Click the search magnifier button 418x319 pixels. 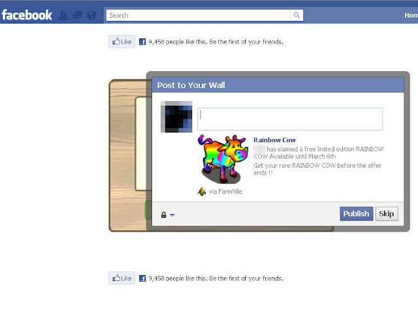pyautogui.click(x=297, y=15)
